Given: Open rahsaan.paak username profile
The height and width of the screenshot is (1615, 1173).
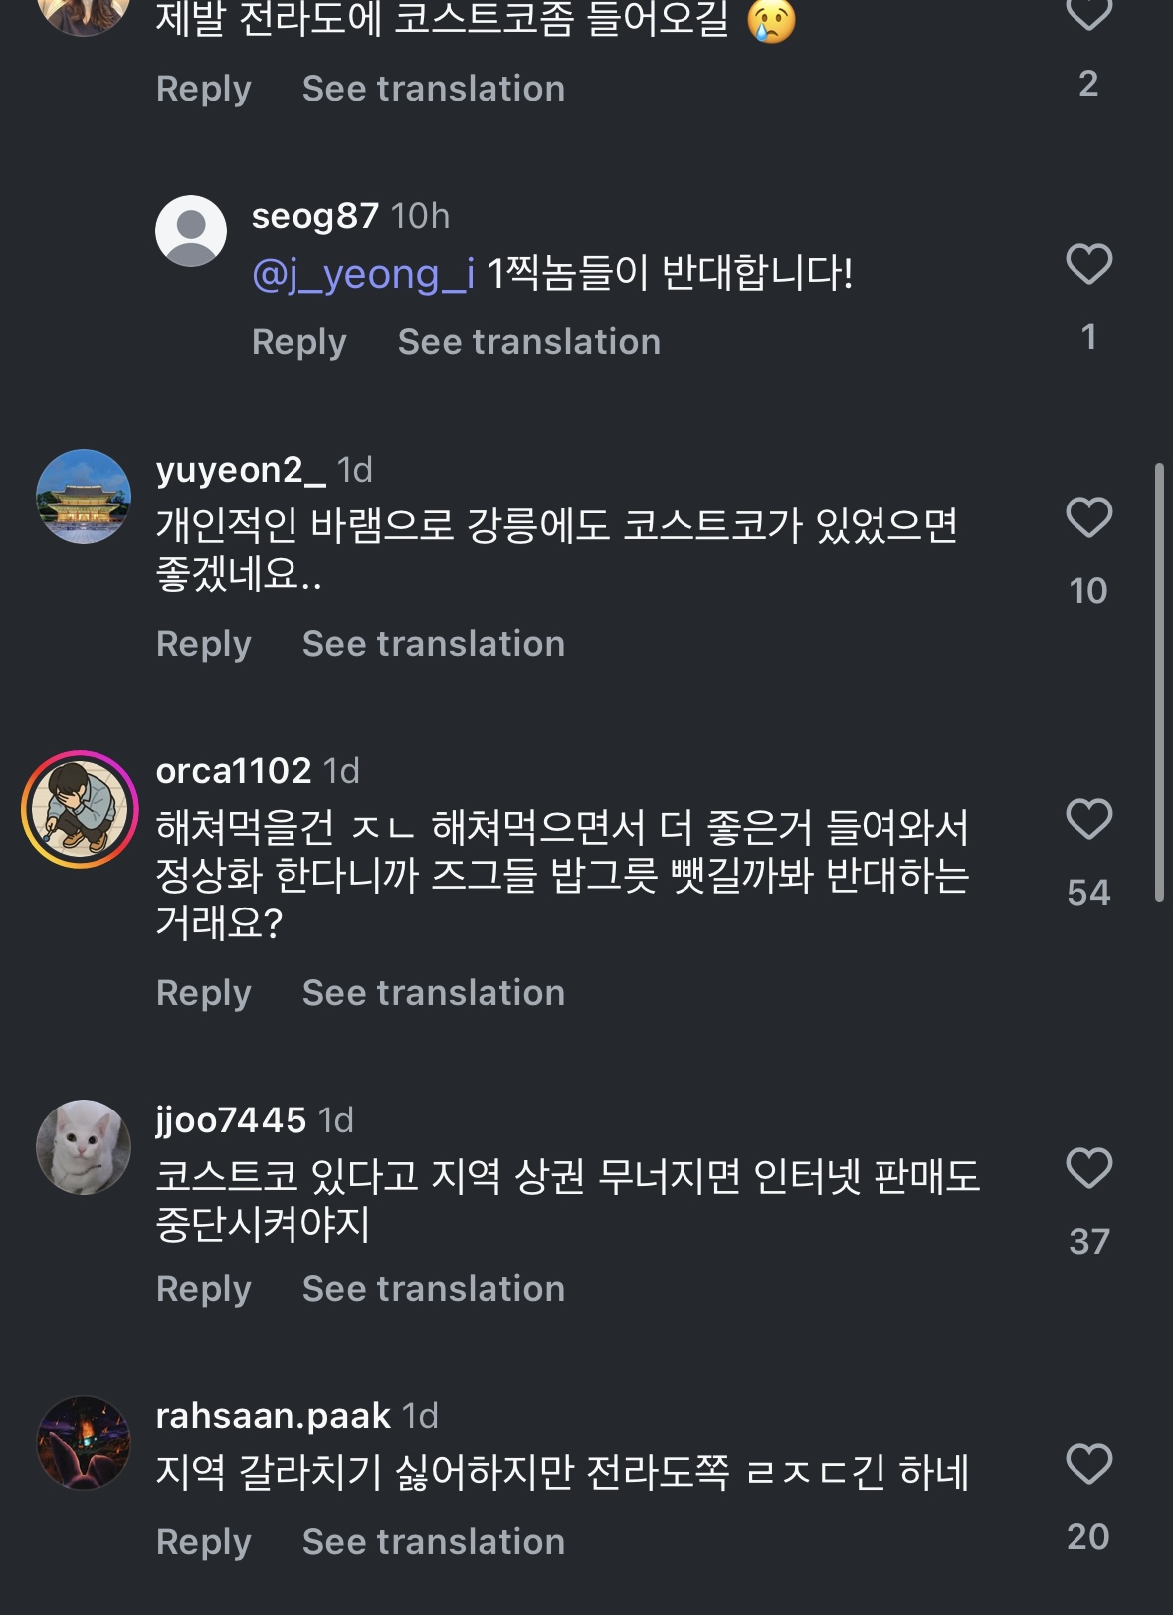Looking at the screenshot, I should pos(273,1416).
